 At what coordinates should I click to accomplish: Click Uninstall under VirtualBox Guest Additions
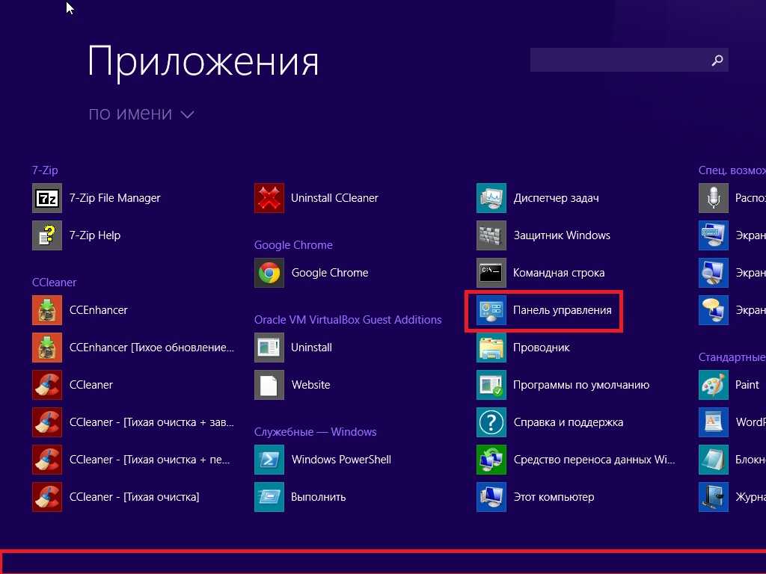tap(293, 348)
